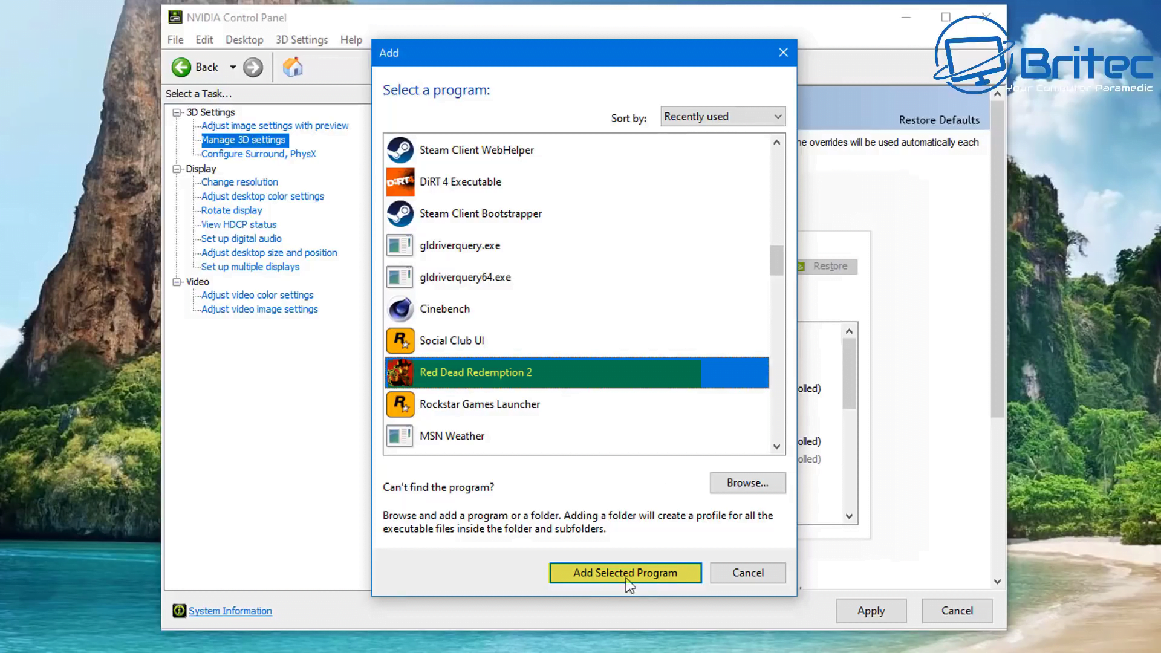Screen dimensions: 1161x653
Task: Click the NVIDIA Control Panel home icon
Action: [292, 67]
